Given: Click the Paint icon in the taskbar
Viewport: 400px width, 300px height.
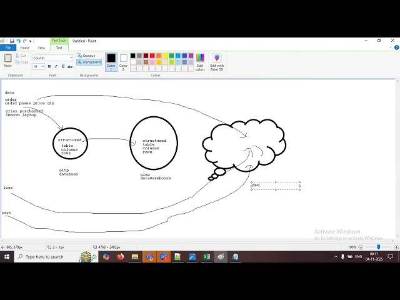Looking at the screenshot, I should 221,257.
